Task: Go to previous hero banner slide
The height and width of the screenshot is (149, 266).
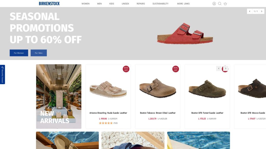Action: [250, 11]
